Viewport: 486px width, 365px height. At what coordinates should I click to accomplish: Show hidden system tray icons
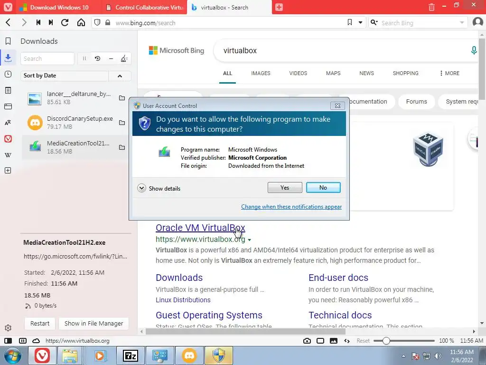(x=403, y=356)
